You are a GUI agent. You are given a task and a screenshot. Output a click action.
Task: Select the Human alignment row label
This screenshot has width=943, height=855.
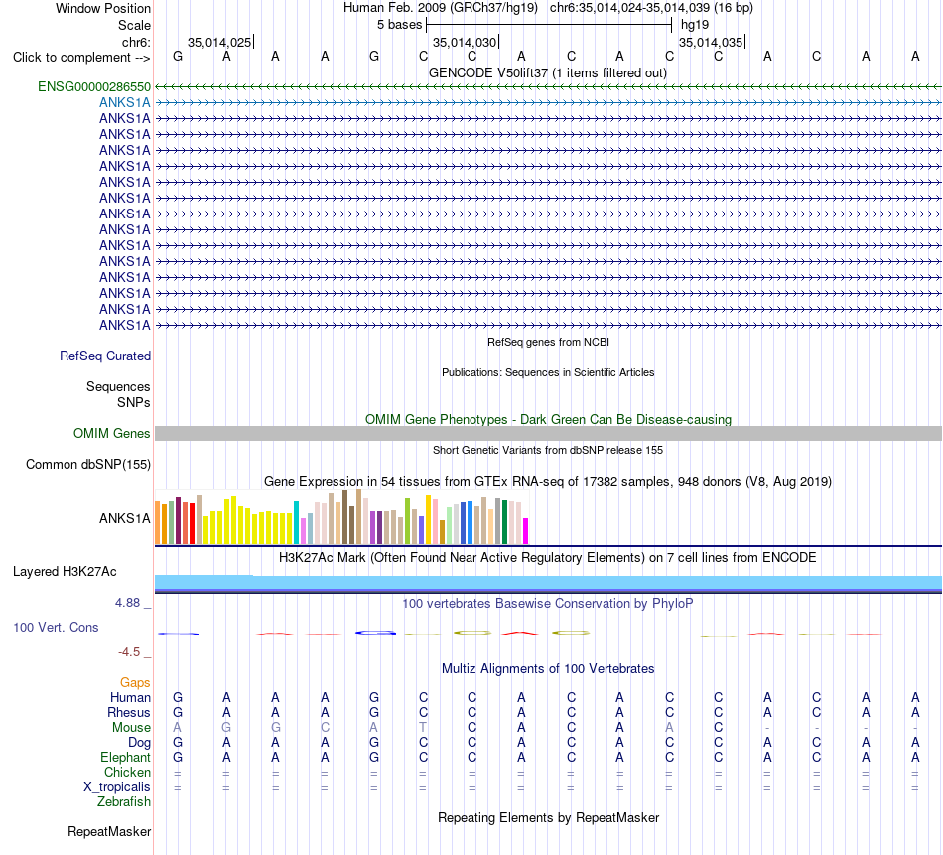tap(130, 697)
